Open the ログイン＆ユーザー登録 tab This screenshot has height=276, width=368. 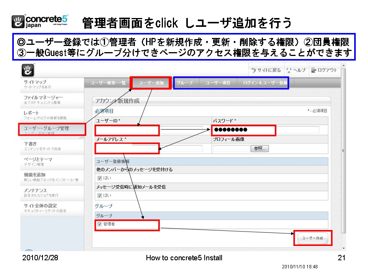[x=265, y=83]
